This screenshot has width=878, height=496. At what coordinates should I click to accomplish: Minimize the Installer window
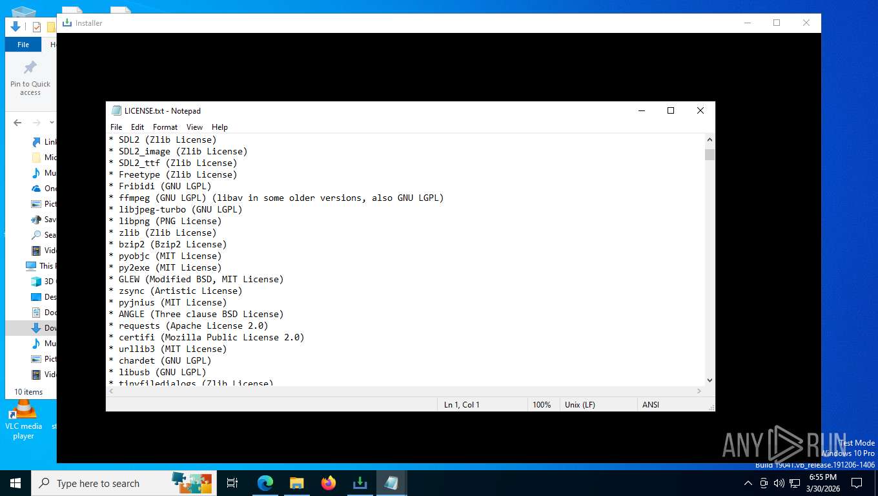[x=747, y=23]
